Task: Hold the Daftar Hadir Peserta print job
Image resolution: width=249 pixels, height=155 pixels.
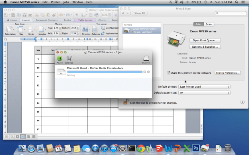Action: (x=148, y=72)
